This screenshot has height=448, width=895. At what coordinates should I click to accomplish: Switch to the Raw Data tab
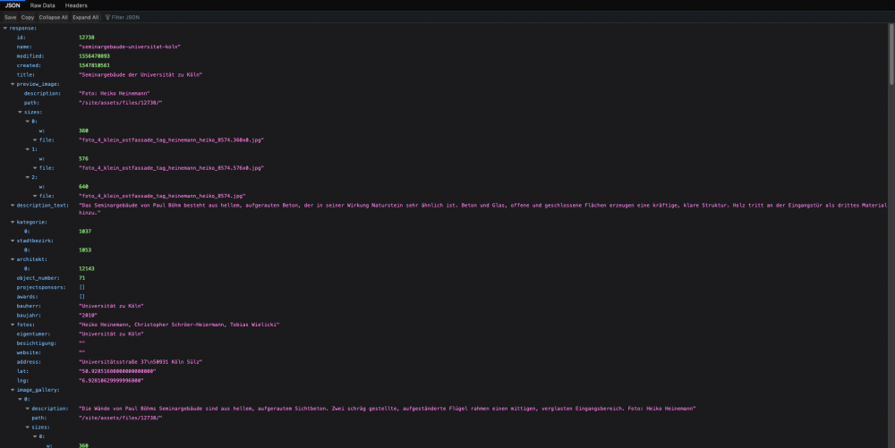42,5
